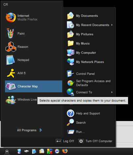This screenshot has width=133, height=155.
Task: Open My Computer
Action: pos(90,53)
